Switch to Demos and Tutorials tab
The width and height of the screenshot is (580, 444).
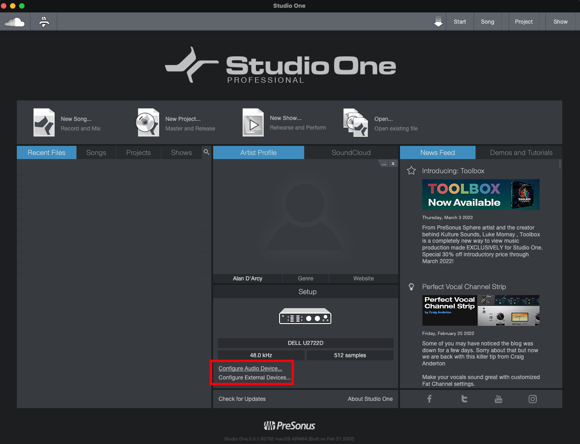[521, 153]
